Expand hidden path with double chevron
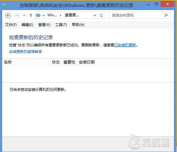 (44, 15)
